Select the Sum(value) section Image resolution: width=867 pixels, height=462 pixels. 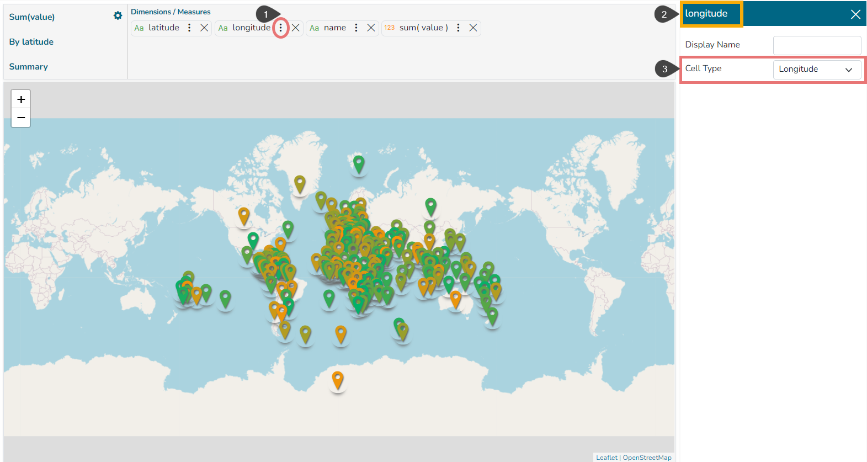tap(32, 17)
